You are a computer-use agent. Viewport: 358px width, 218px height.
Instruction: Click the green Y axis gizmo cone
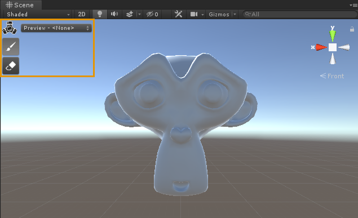(333, 35)
